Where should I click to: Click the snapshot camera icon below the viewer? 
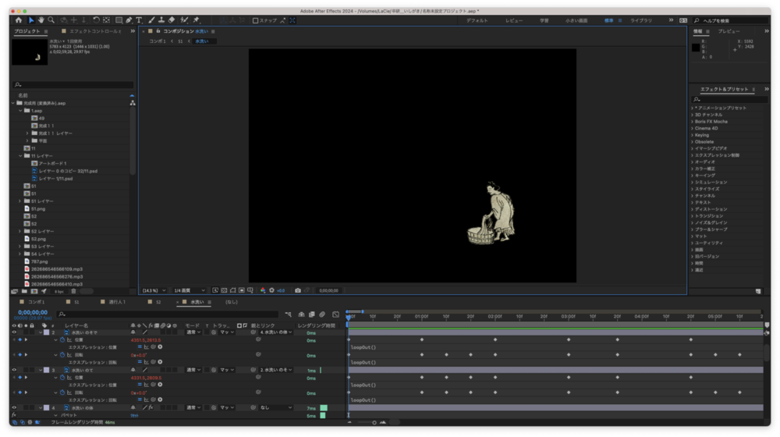[297, 290]
